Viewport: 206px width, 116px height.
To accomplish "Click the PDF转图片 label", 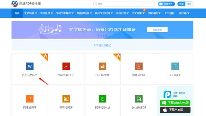I will [102, 75].
